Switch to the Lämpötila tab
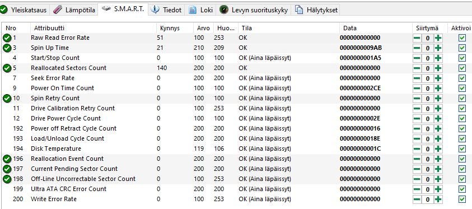This screenshot has height=209, width=472. 74,10
